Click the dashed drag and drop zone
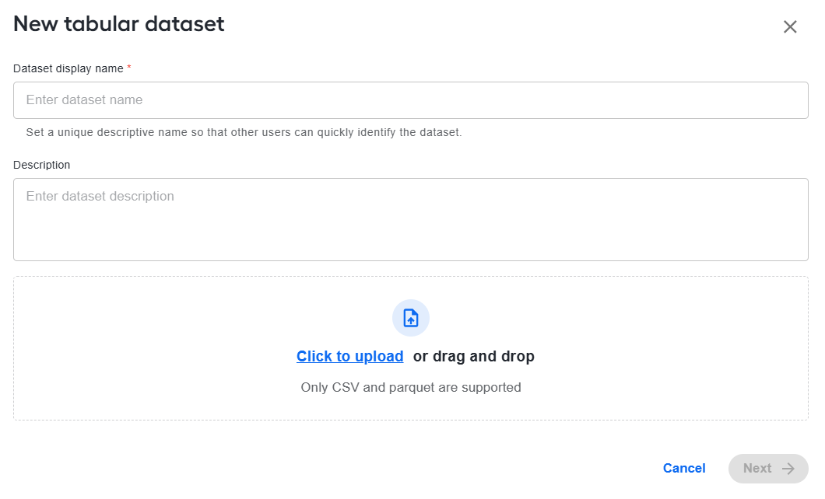This screenshot has height=499, width=825. [411, 348]
